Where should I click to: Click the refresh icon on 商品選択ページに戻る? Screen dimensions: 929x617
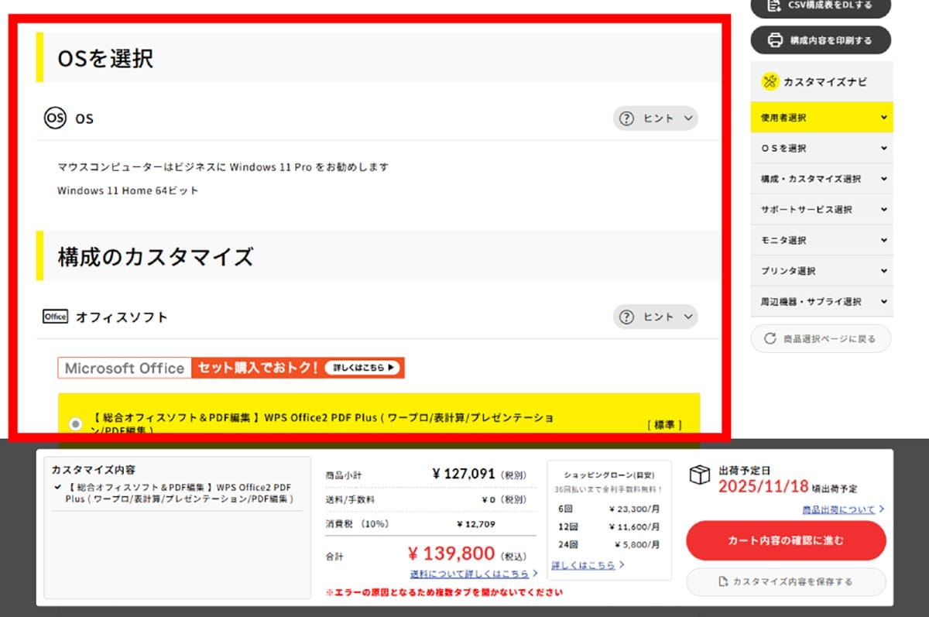pyautogui.click(x=769, y=338)
